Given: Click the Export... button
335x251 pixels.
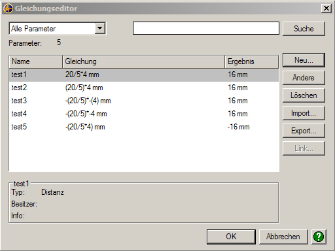Looking at the screenshot, I should tap(304, 131).
